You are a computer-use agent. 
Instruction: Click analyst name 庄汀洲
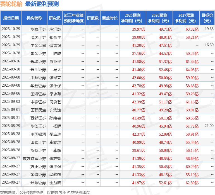coord(55,29)
